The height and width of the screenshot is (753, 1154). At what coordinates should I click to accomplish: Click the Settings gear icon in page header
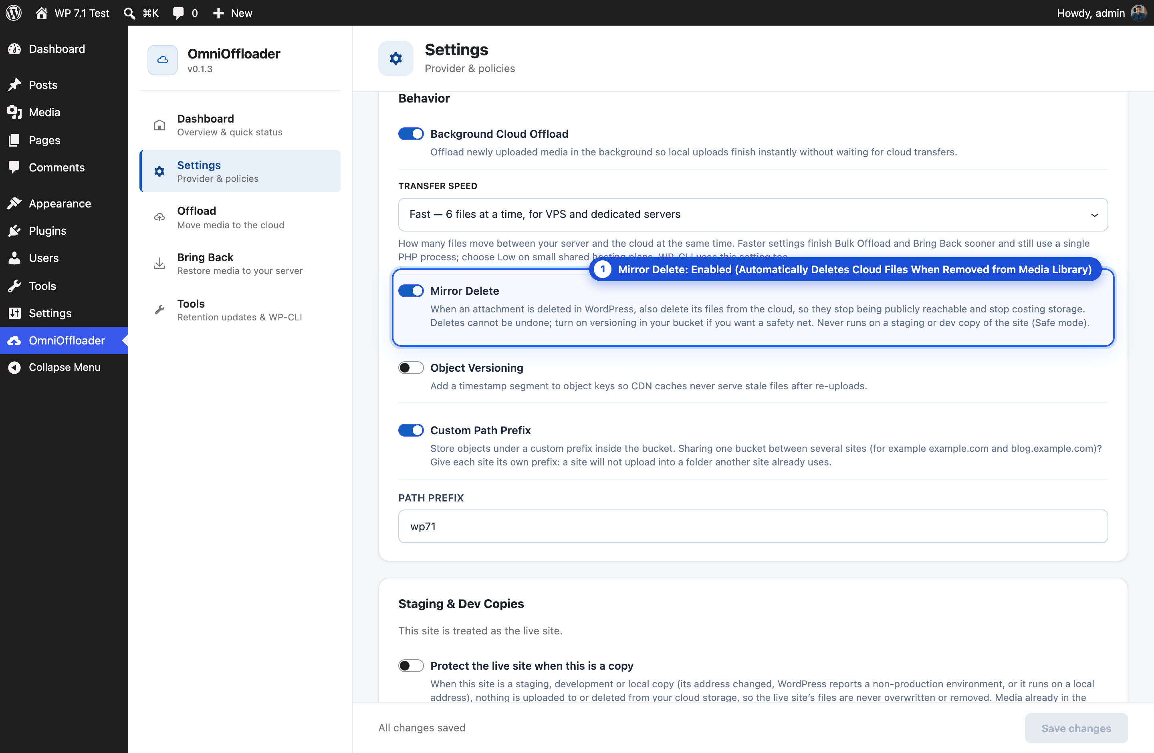(x=395, y=58)
